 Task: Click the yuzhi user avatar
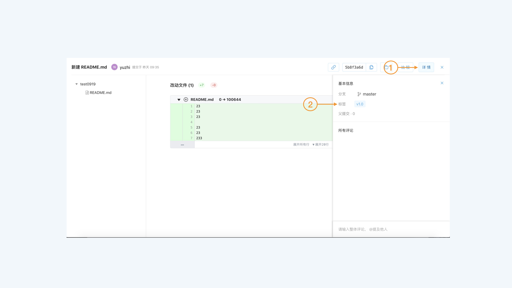coord(114,67)
